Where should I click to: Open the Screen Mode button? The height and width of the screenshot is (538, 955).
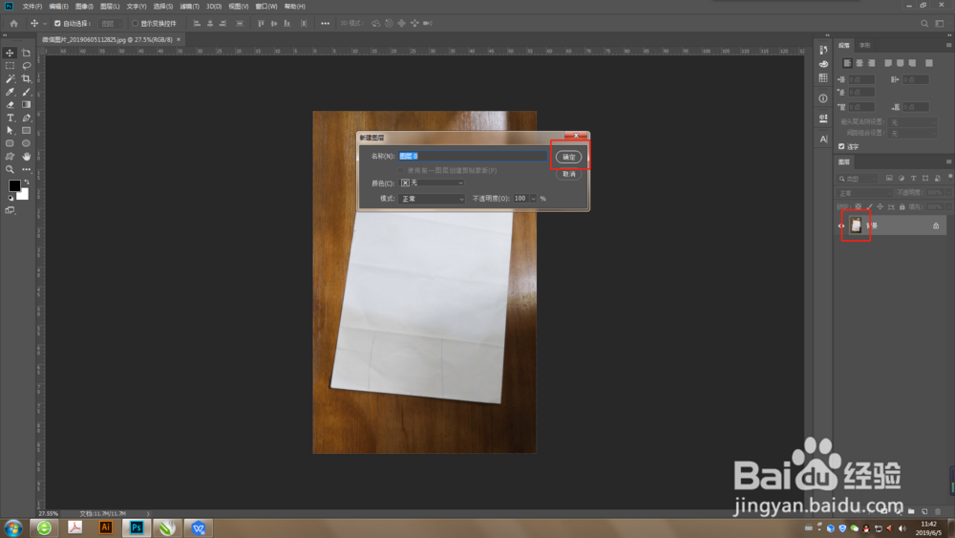coord(10,210)
